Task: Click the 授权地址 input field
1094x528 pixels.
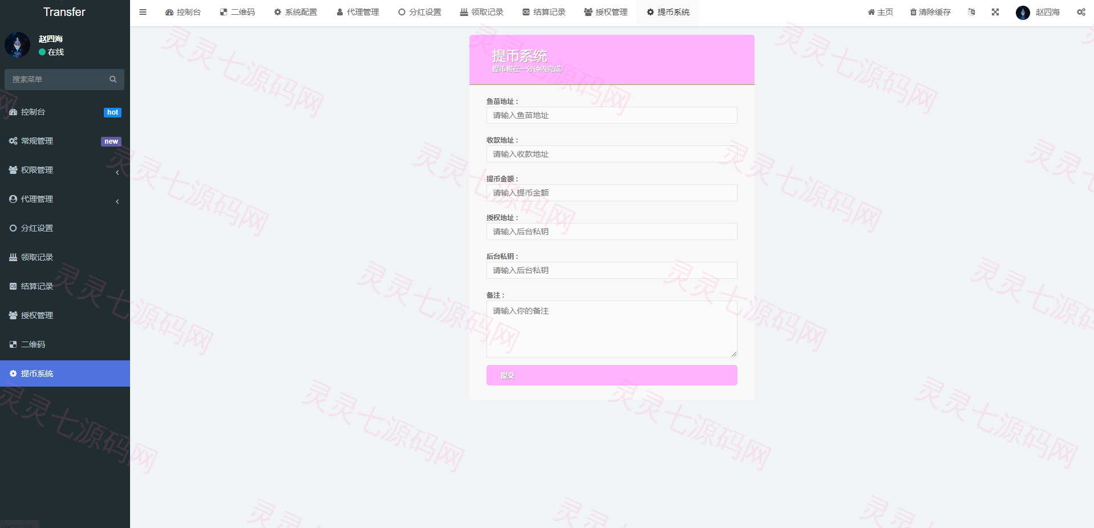Action: click(611, 231)
